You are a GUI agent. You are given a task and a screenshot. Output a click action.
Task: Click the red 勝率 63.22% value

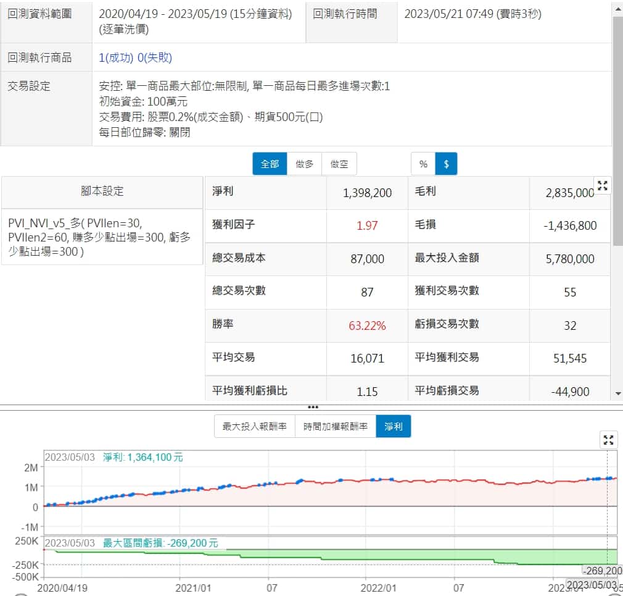click(x=367, y=325)
